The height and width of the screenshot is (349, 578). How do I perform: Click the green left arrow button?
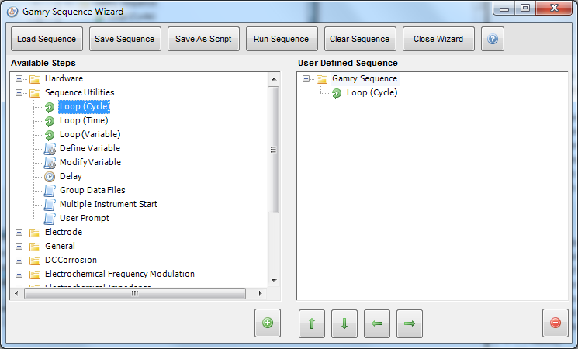(377, 323)
